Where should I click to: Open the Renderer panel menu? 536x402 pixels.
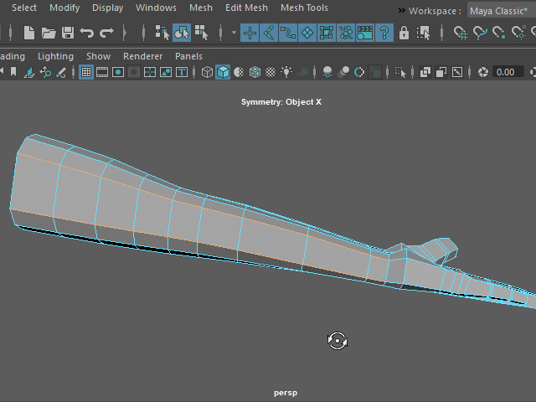point(142,56)
